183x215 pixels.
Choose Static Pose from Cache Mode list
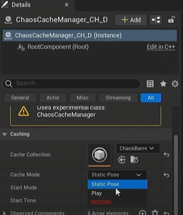(x=117, y=184)
